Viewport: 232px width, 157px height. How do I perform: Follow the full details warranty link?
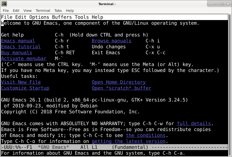point(194,123)
